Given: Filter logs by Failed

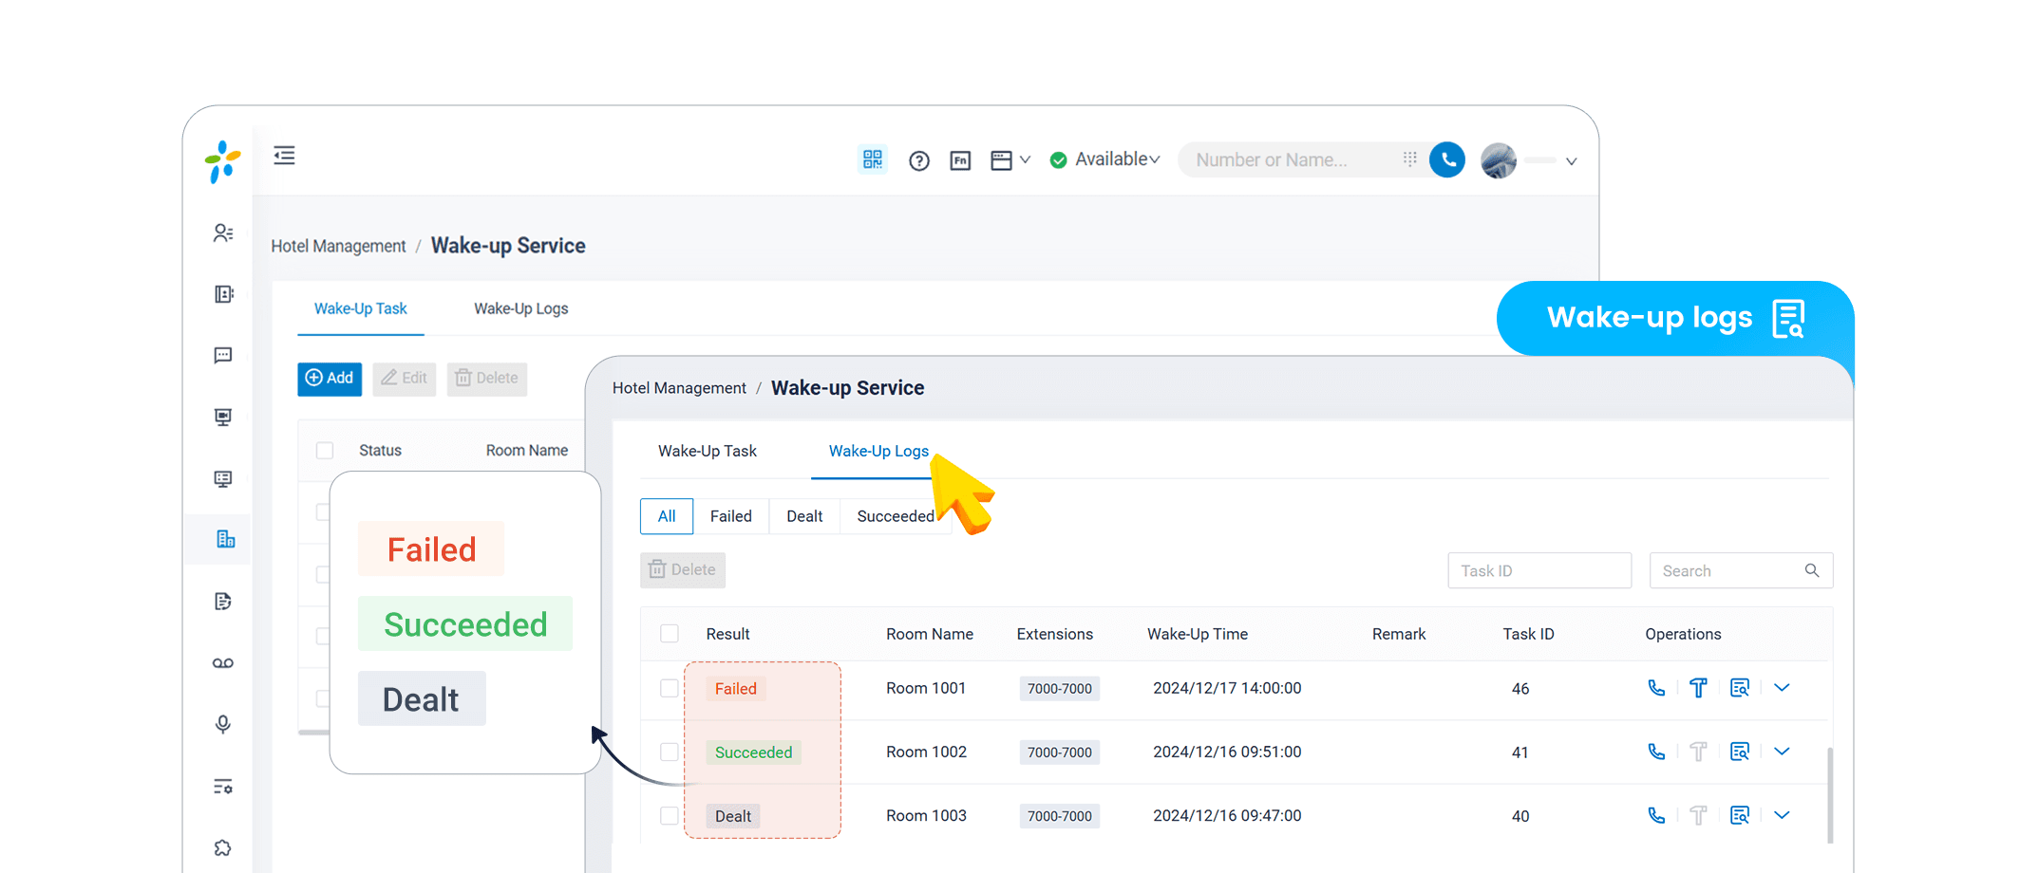Looking at the screenshot, I should point(730,516).
